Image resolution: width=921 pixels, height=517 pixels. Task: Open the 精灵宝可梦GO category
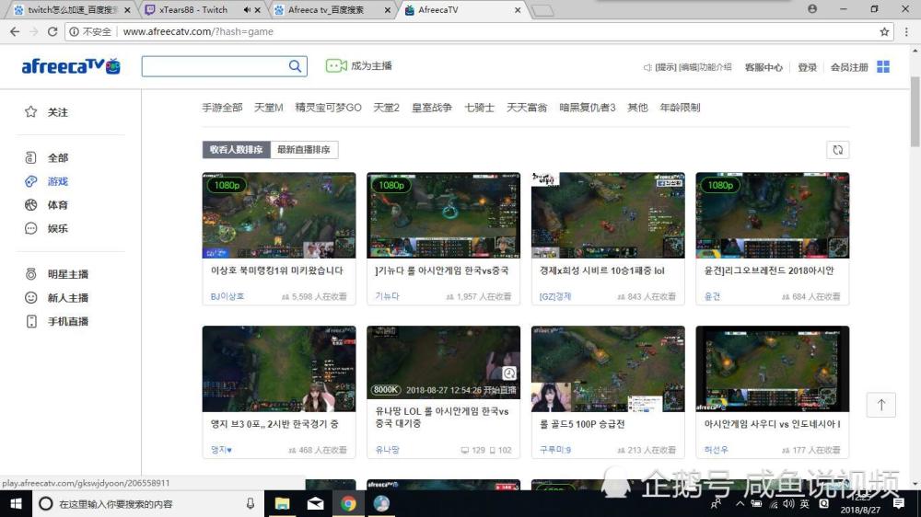(x=329, y=108)
